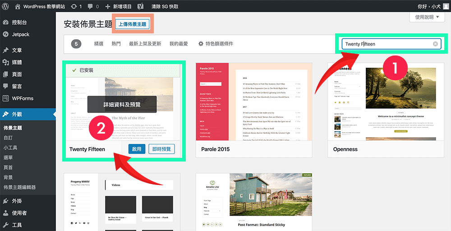
Task: Click the WordPress 教學網站 site name
Action: tap(44, 6)
